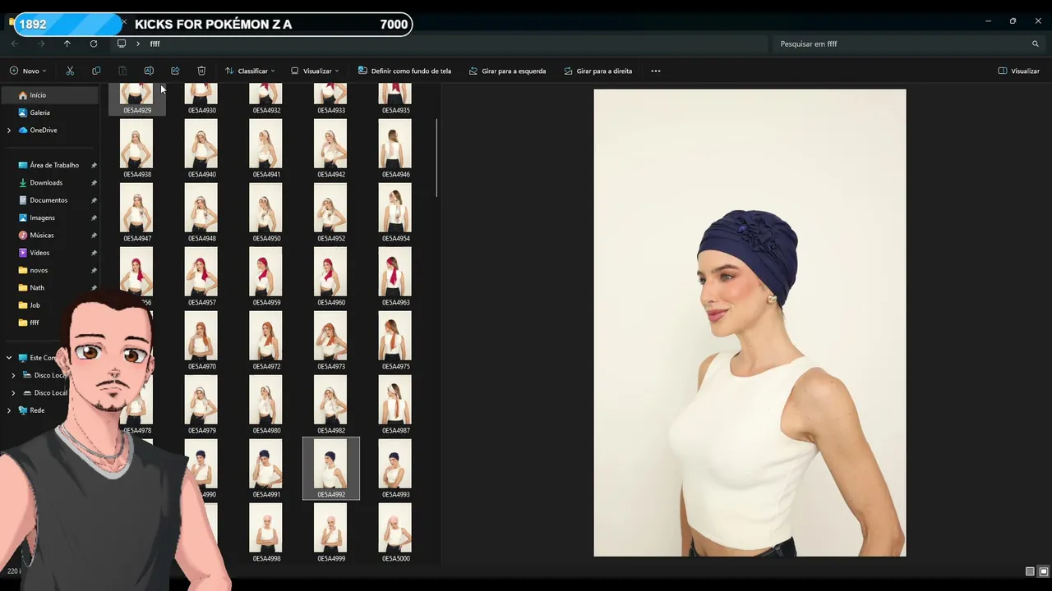Select thumbnail 0E5A4952
The image size is (1052, 591).
pyautogui.click(x=331, y=213)
